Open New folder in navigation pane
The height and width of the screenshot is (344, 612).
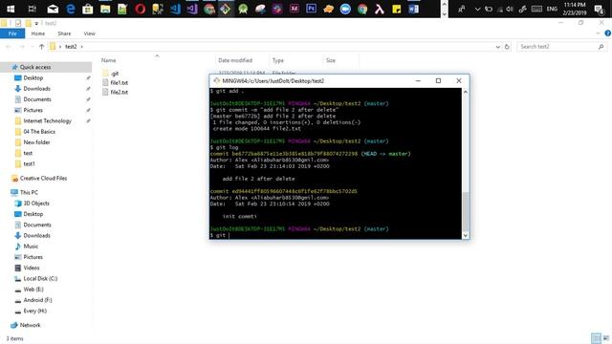click(x=36, y=142)
